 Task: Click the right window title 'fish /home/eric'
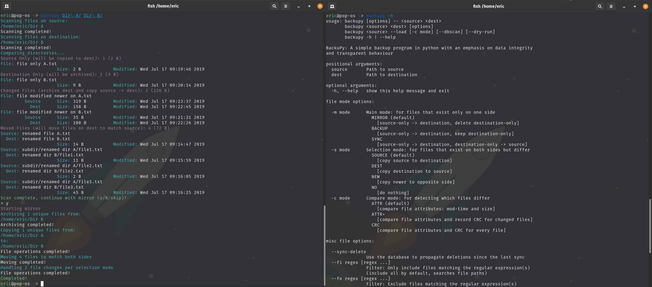tap(488, 6)
